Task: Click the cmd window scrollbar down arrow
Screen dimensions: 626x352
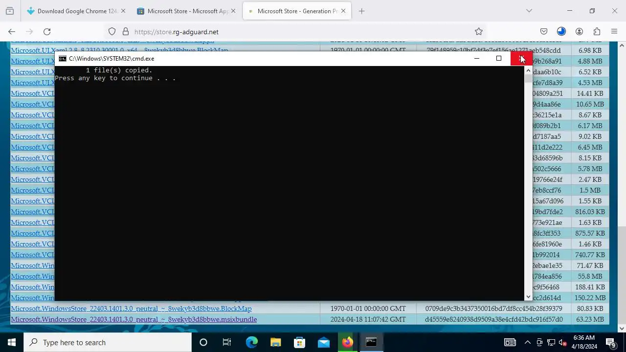Action: [x=528, y=297]
